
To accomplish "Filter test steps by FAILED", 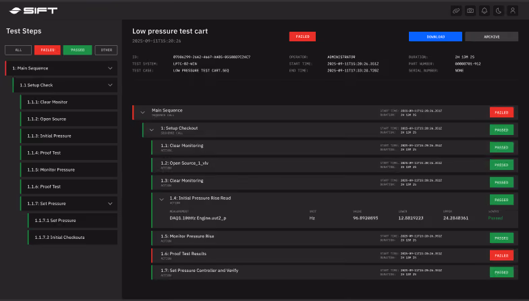I will [x=47, y=50].
